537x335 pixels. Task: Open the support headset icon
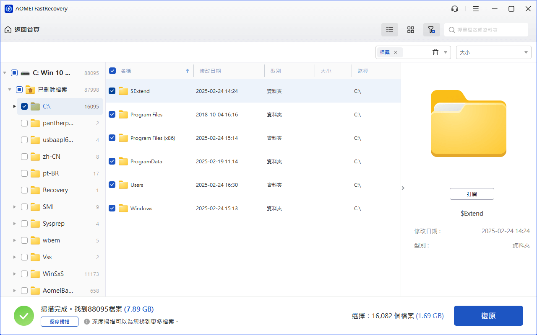pyautogui.click(x=455, y=9)
